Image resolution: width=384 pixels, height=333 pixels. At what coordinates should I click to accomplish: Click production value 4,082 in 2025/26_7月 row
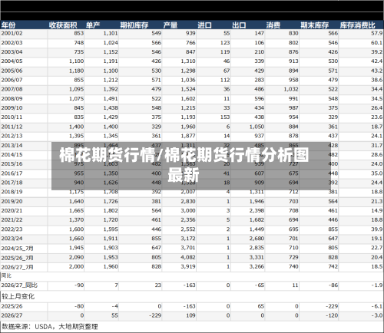(188, 257)
